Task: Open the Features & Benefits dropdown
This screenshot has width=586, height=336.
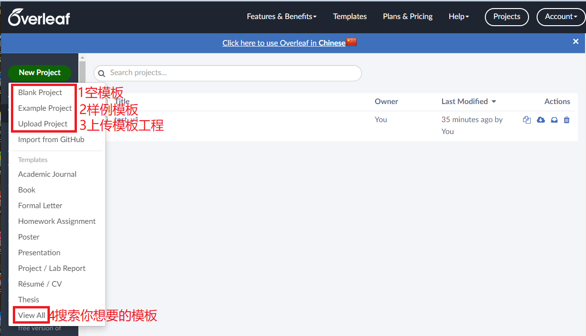Action: pyautogui.click(x=282, y=17)
